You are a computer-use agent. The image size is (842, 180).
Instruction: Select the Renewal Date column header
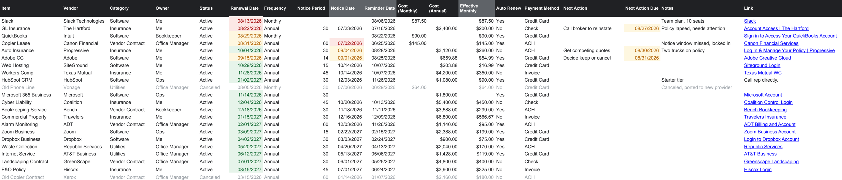(x=244, y=8)
